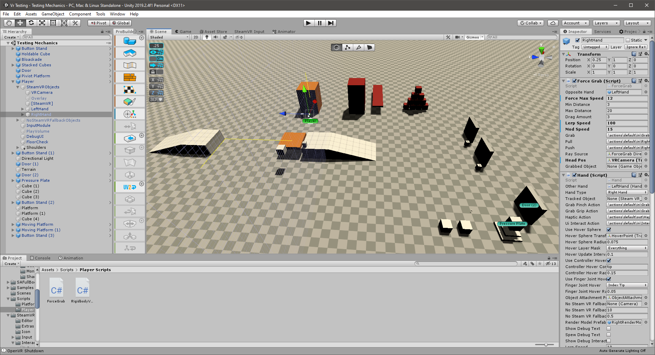Viewport: 655px width, 355px height.
Task: Disable the Use Hover Sphere checkbox
Action: [x=609, y=230]
